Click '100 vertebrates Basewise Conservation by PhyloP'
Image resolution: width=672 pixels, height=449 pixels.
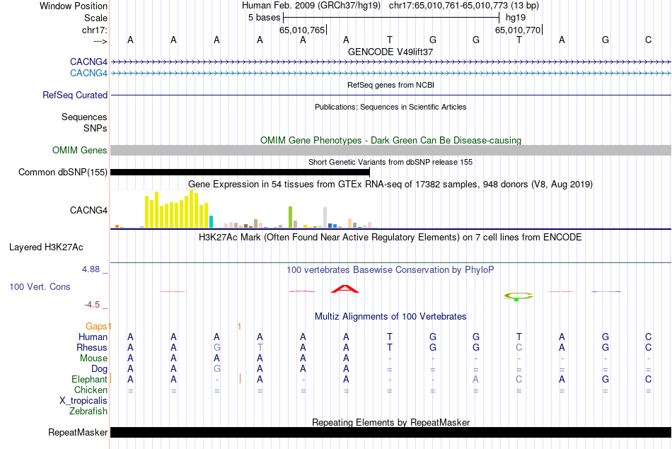pyautogui.click(x=390, y=270)
